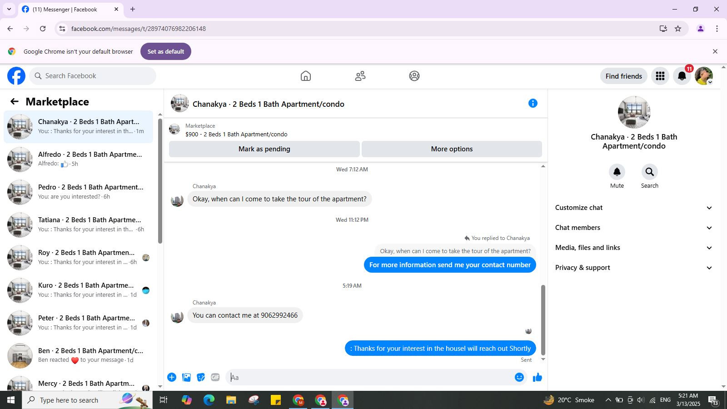Screen dimensions: 727x409
Task: Open the emoji picker
Action: pos(519,377)
